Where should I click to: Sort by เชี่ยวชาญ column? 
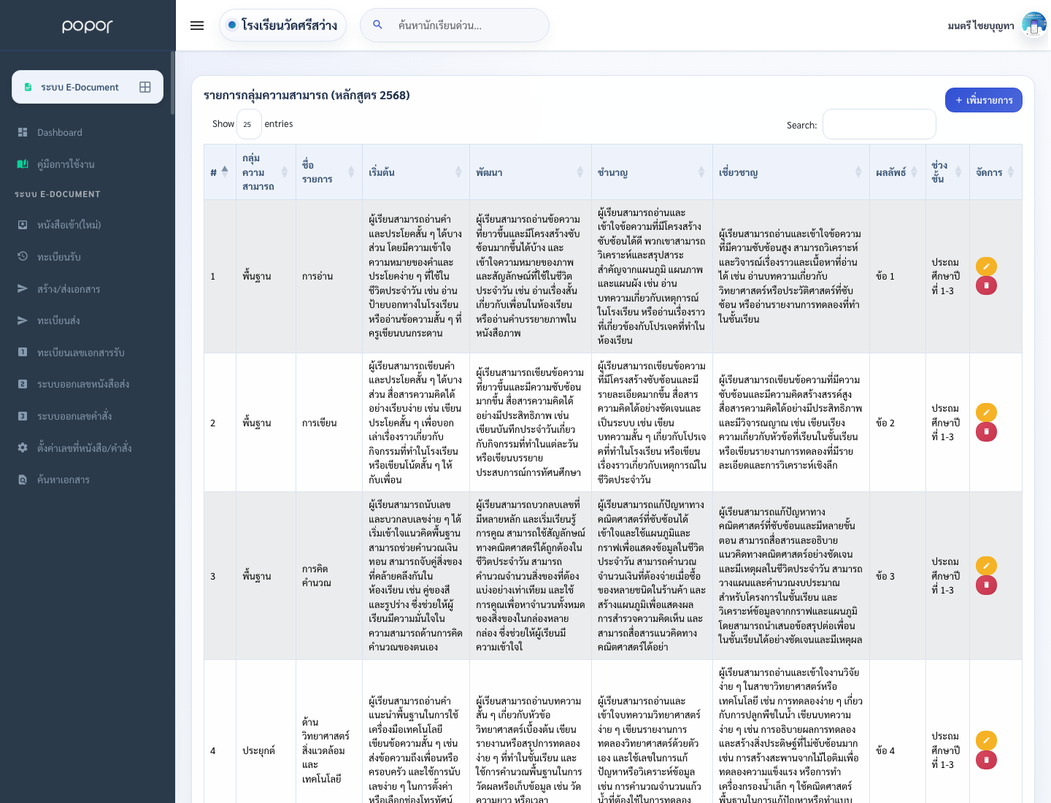pos(790,172)
